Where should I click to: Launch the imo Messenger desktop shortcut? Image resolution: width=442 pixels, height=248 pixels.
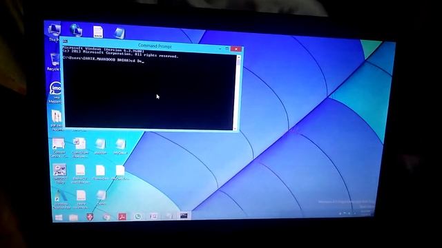click(x=55, y=92)
